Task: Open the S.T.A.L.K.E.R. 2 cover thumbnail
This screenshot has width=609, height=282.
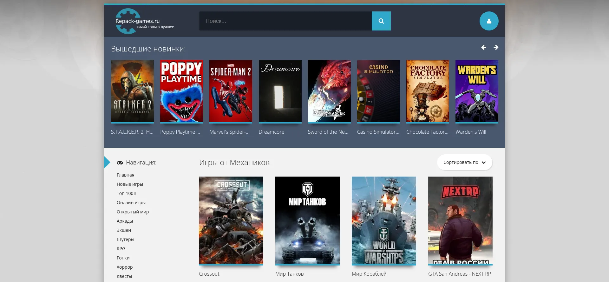Action: (132, 91)
